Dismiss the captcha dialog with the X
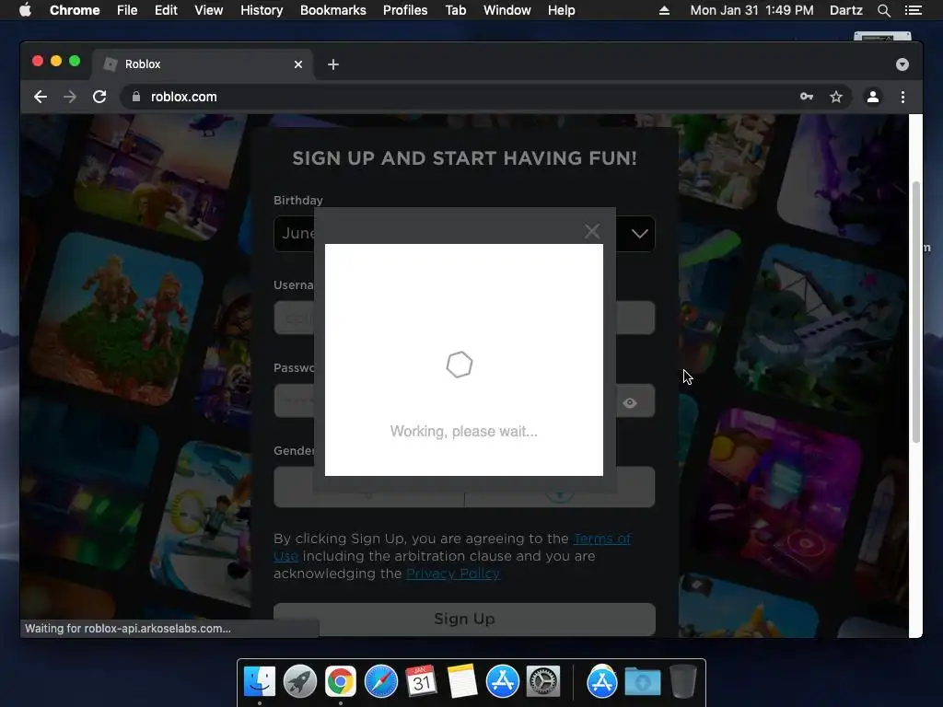The width and height of the screenshot is (943, 707). 592,231
